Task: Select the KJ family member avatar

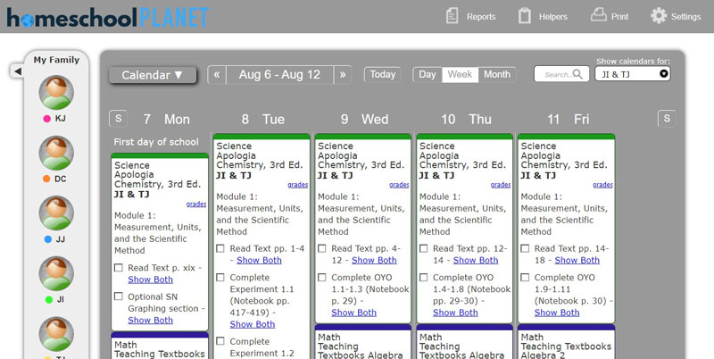Action: pos(56,93)
